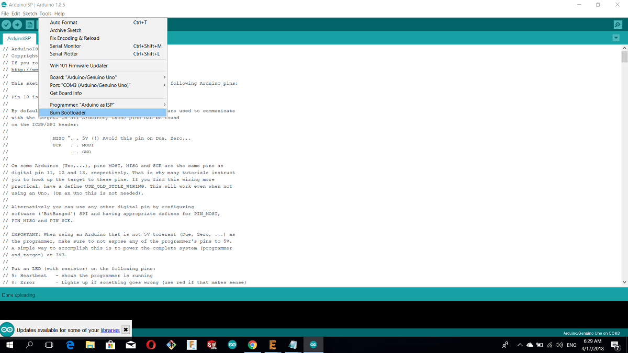Launch Microsoft Edge from taskbar
This screenshot has height=353, width=628.
[x=70, y=345]
